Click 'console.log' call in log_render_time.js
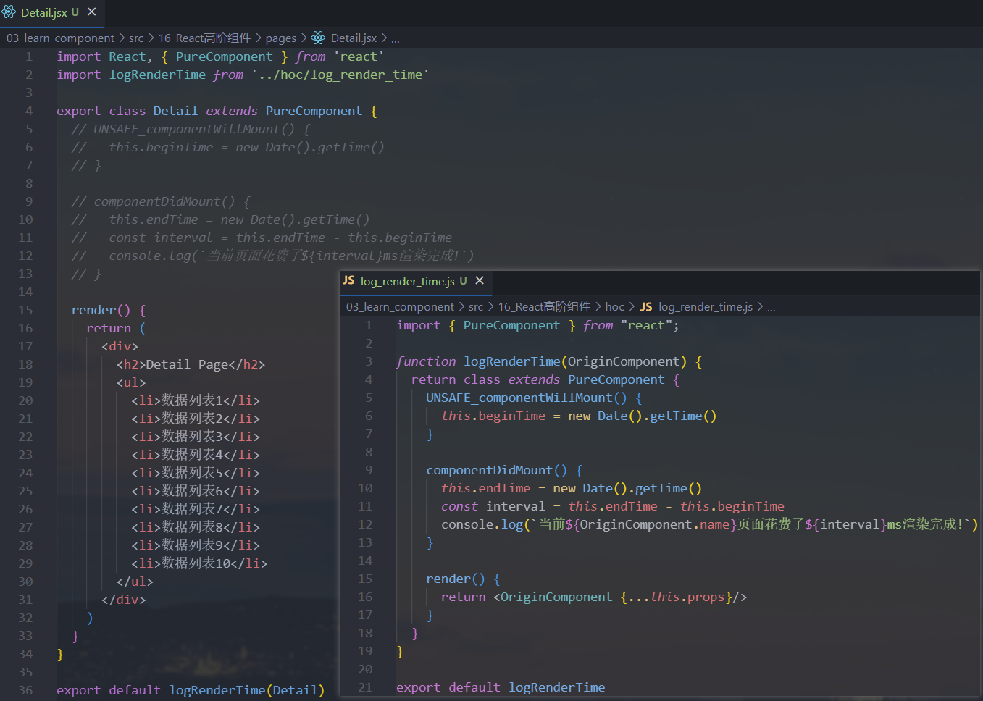Viewport: 983px width, 701px height. (482, 524)
